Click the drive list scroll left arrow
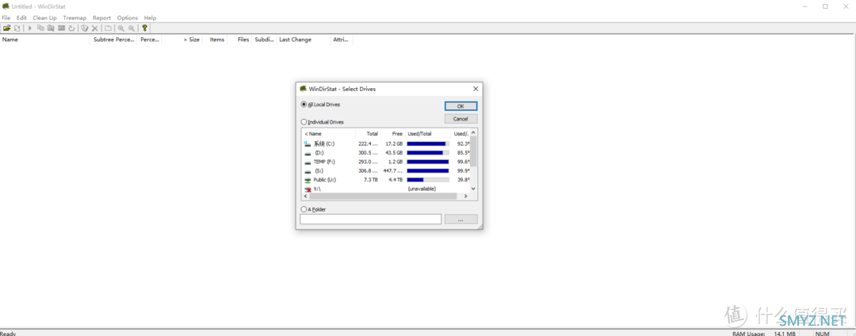The height and width of the screenshot is (336, 856). pos(304,196)
